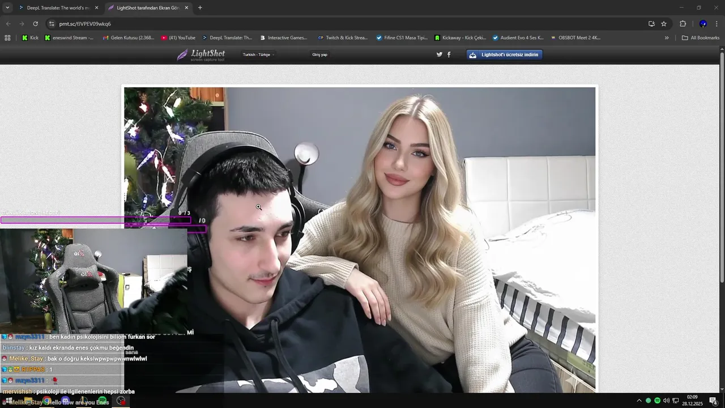Viewport: 725px width, 408px height.
Task: Open Windows Start button
Action: point(8,401)
